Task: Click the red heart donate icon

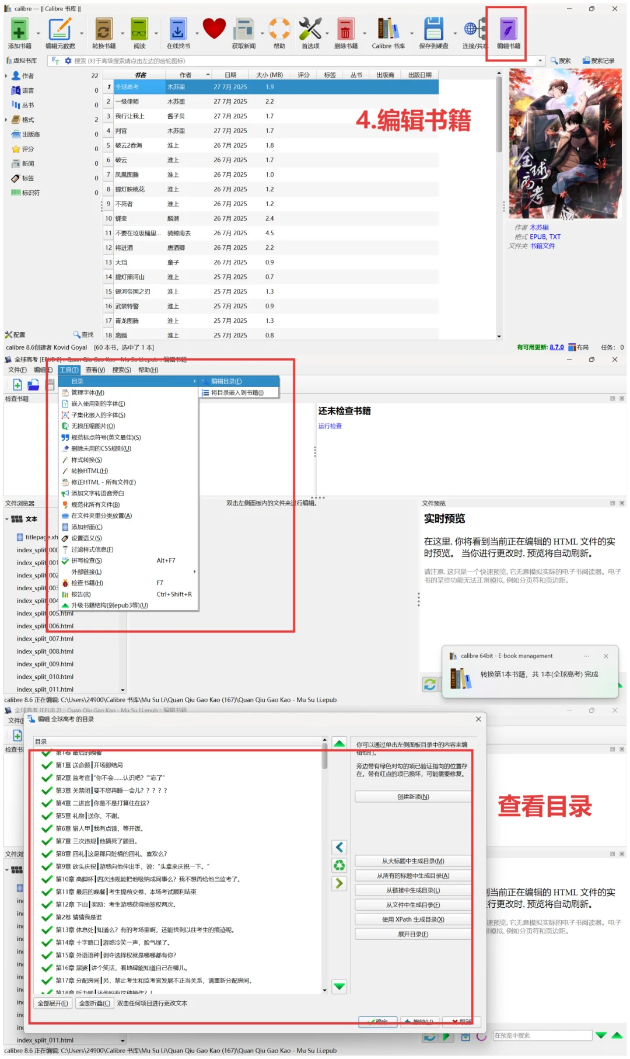Action: (214, 28)
